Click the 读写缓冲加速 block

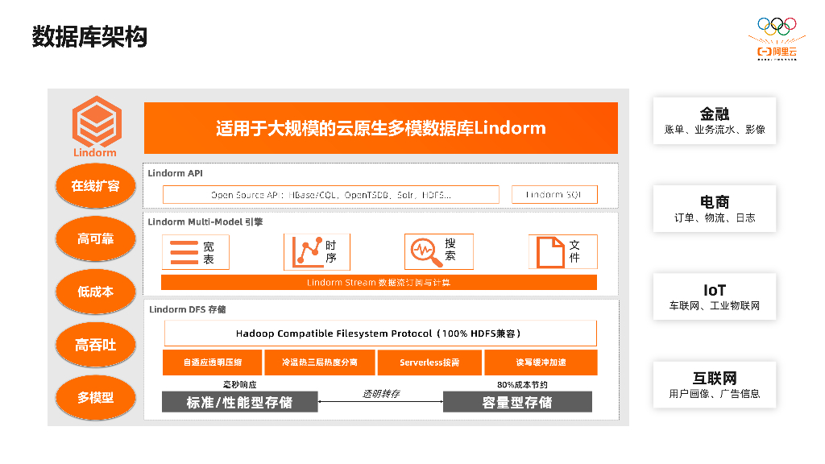tap(541, 362)
